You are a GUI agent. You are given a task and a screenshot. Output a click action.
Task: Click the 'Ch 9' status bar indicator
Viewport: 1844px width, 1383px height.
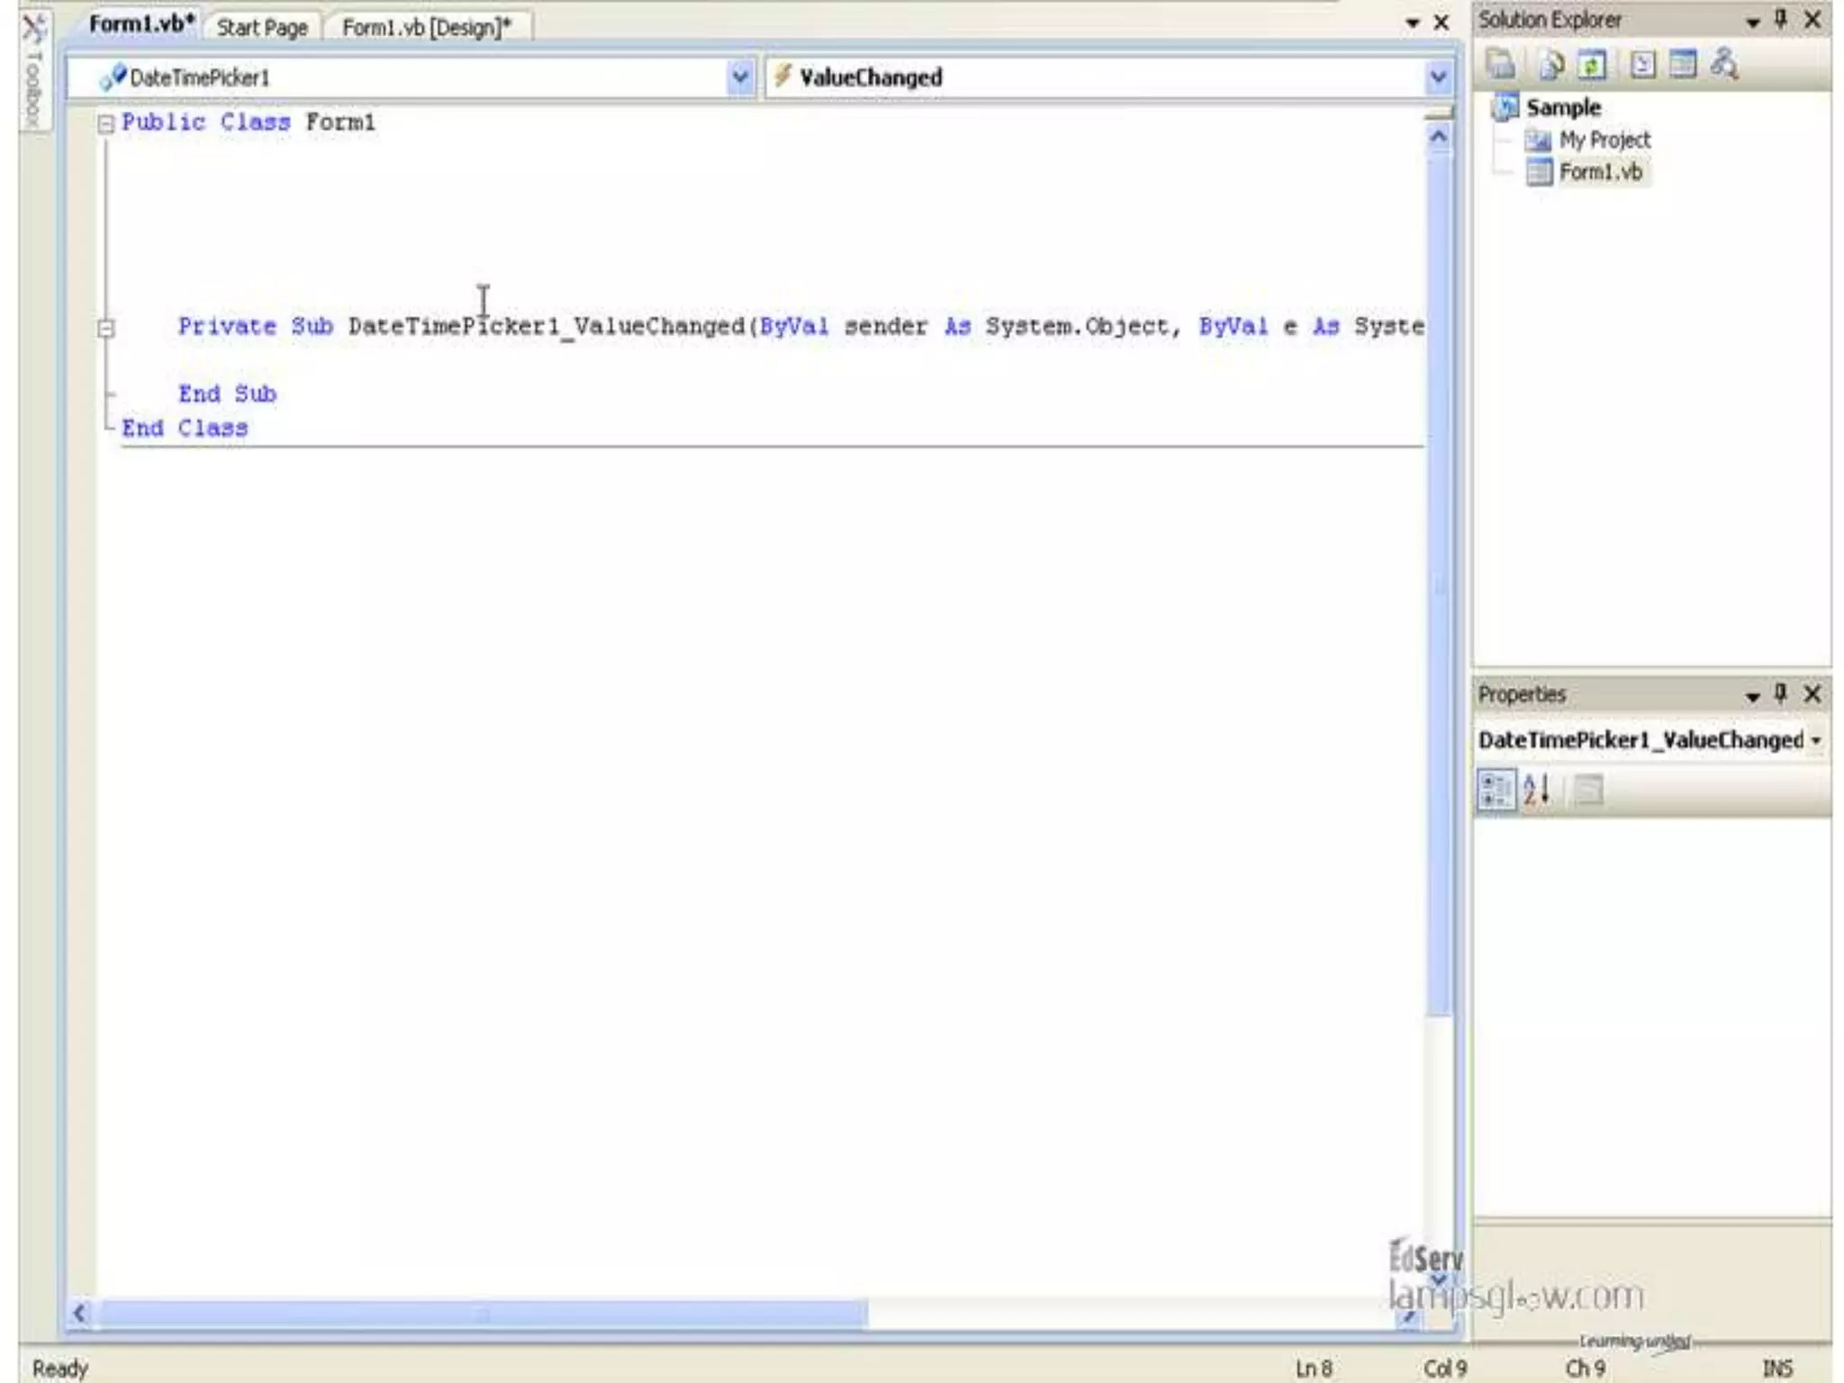click(1585, 1369)
